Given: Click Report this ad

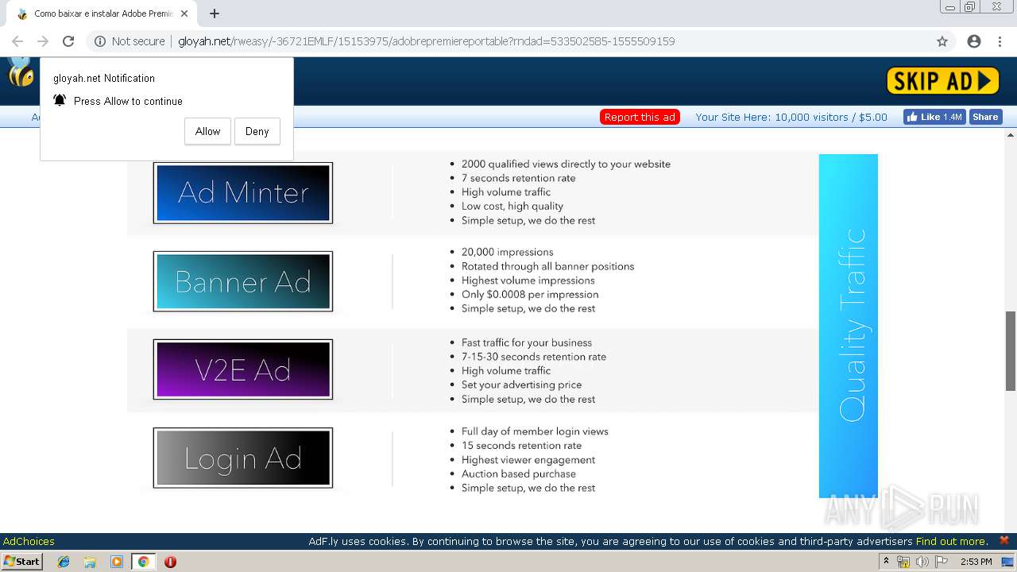Looking at the screenshot, I should [x=640, y=117].
